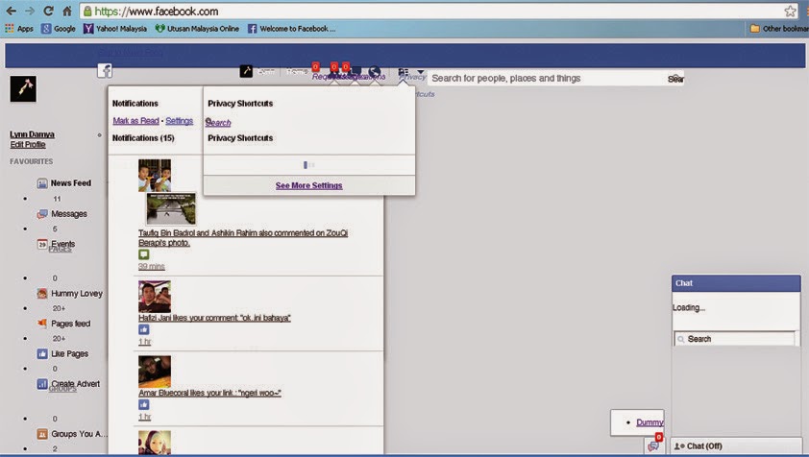
Task: Click the browser address bar URL
Action: pos(157,11)
